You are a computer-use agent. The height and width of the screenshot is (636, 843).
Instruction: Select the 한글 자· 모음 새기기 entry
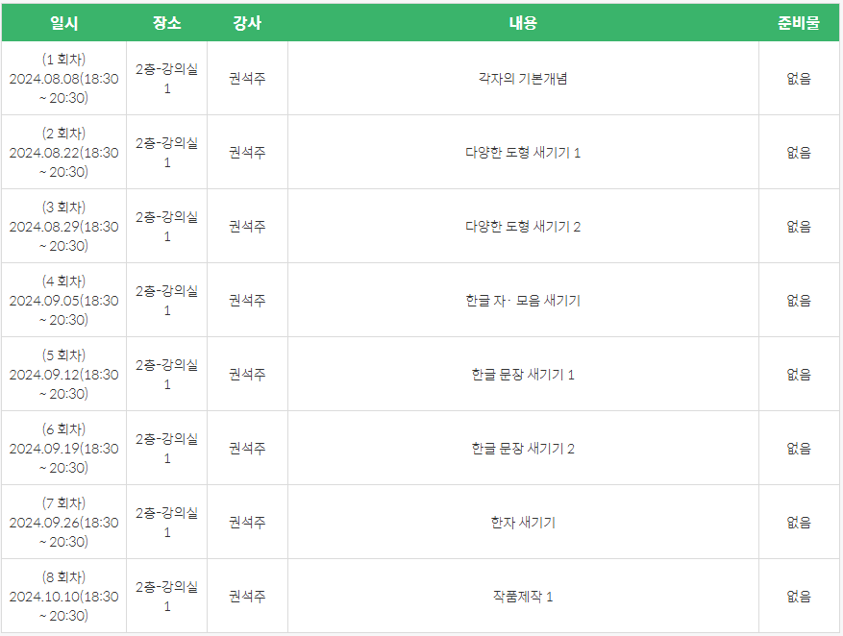[x=523, y=301]
